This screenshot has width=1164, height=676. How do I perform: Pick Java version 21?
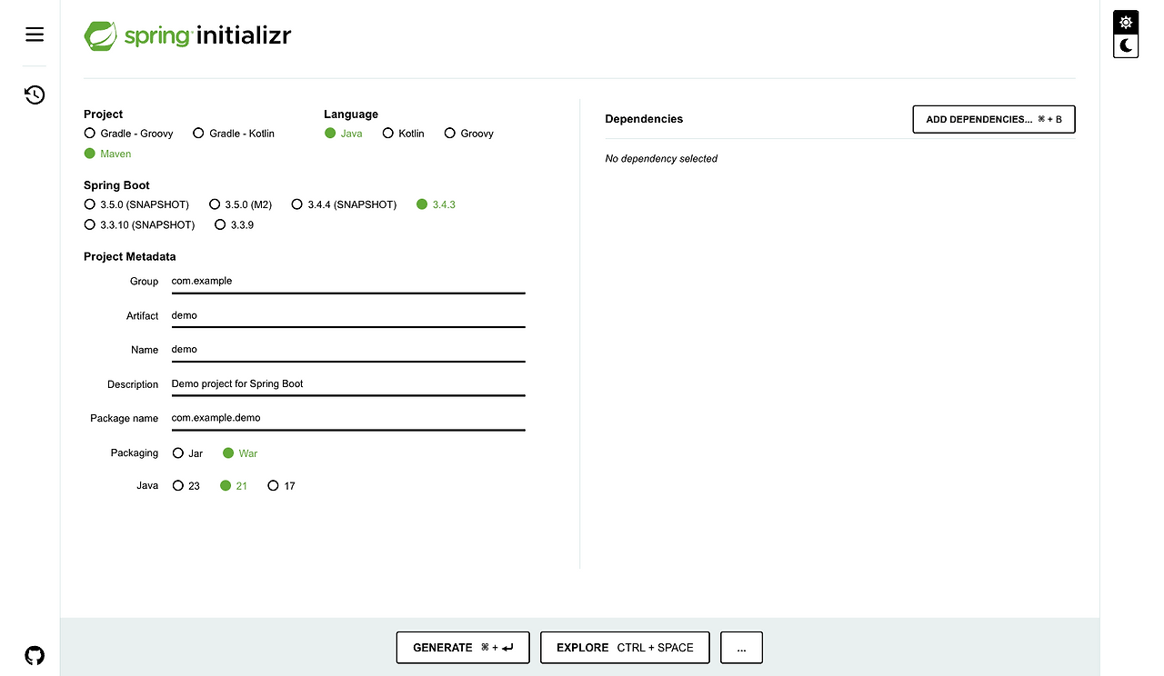pos(235,486)
